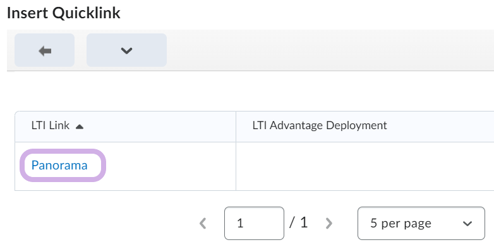The width and height of the screenshot is (494, 252).
Task: Click the chevron in per page selector
Action: coord(467,224)
